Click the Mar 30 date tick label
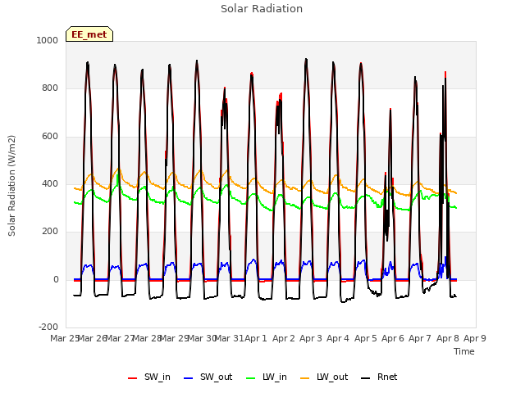This screenshot has width=525, height=393. coord(202,338)
